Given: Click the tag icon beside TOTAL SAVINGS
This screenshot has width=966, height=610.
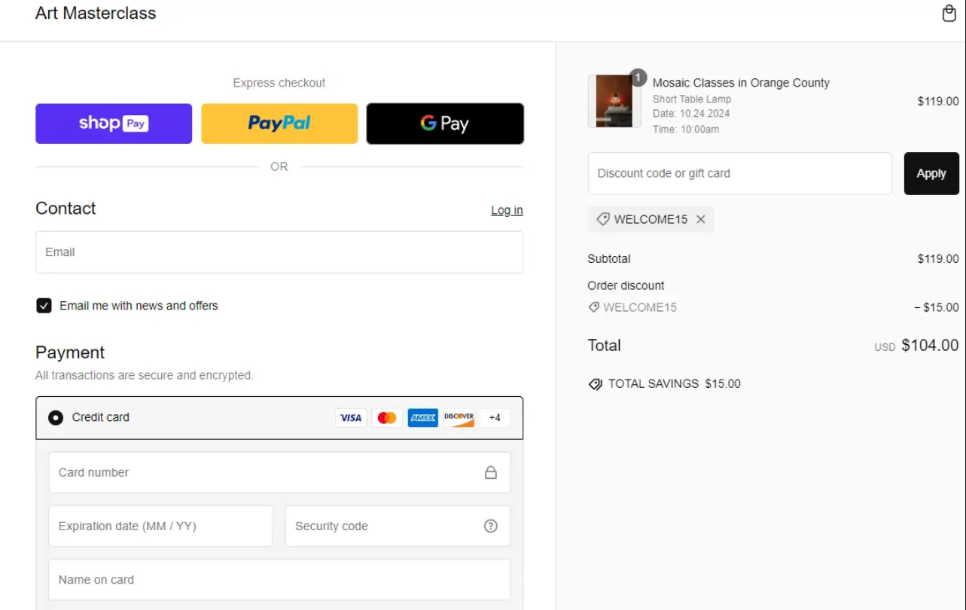Looking at the screenshot, I should 596,384.
